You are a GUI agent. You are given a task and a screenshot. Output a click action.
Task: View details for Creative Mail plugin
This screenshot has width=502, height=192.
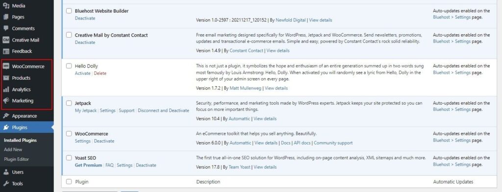click(x=278, y=51)
